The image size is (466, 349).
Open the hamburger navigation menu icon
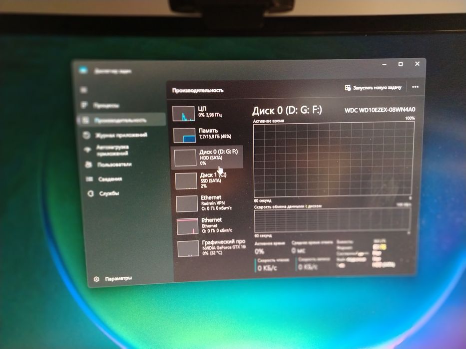84,90
